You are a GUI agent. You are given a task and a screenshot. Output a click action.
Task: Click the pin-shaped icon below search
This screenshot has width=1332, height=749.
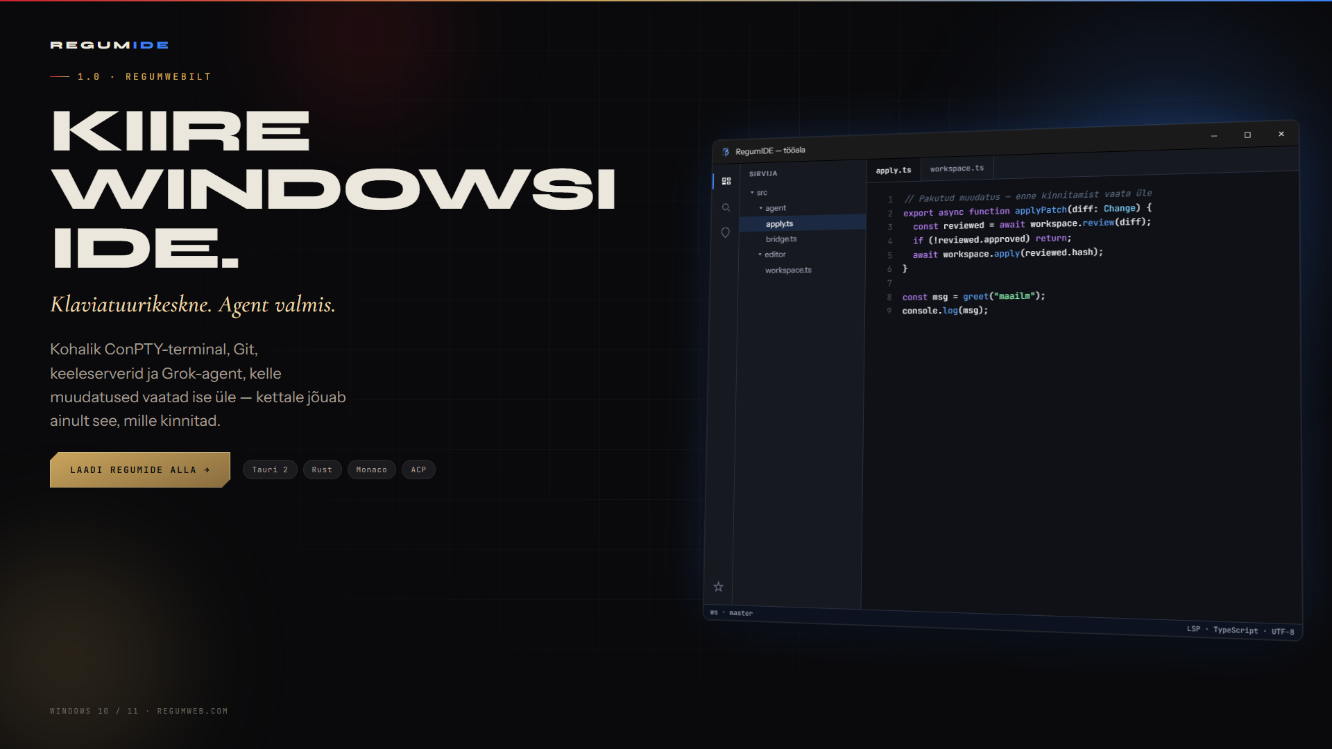coord(725,233)
